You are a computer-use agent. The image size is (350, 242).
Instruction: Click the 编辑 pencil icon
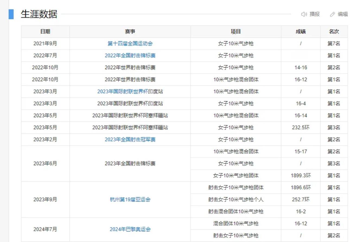[x=332, y=14]
